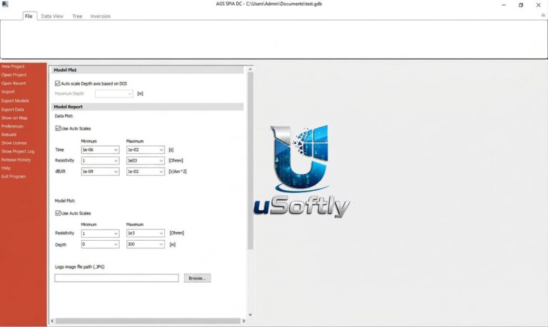This screenshot has height=327, width=548.
Task: Switch to the Data View tab
Action: pos(52,16)
